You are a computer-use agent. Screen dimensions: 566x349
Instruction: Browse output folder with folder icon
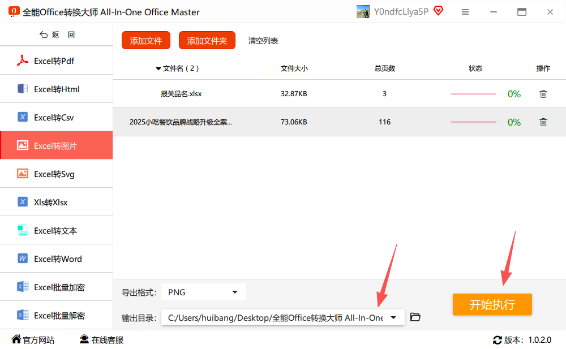tap(415, 317)
